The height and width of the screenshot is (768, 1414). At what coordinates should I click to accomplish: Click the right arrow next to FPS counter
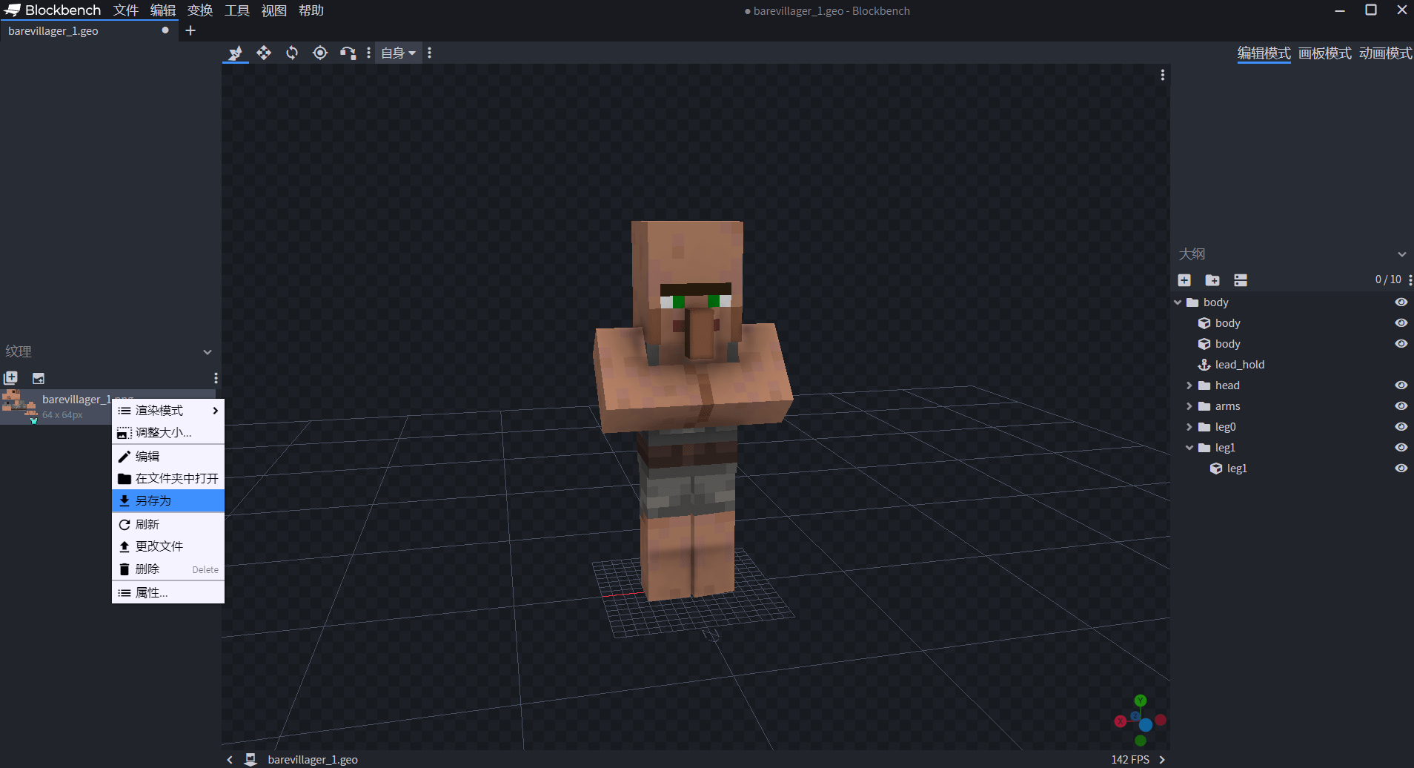(x=1162, y=759)
